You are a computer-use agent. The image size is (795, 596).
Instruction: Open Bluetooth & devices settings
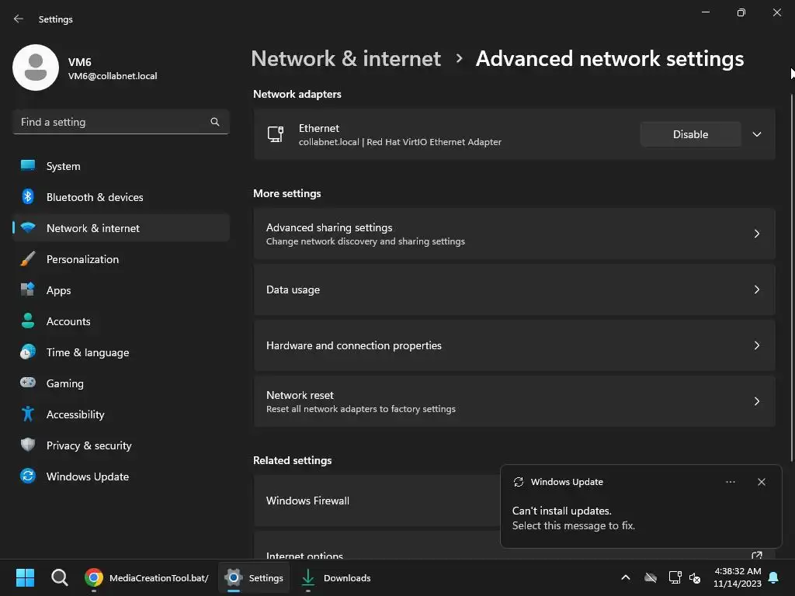(95, 197)
